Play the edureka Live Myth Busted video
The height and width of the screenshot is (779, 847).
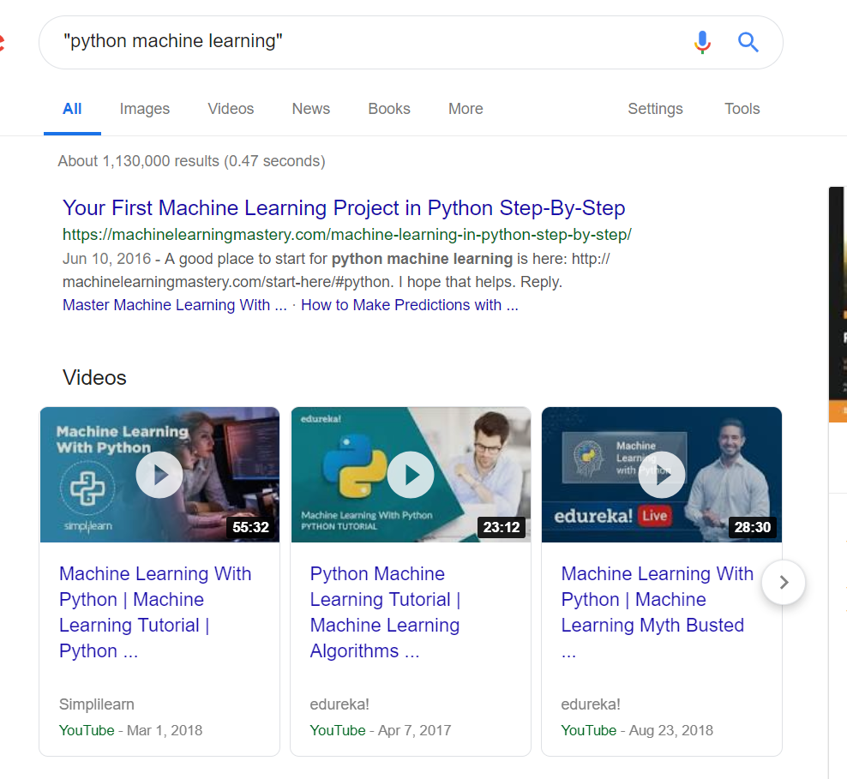(x=662, y=475)
